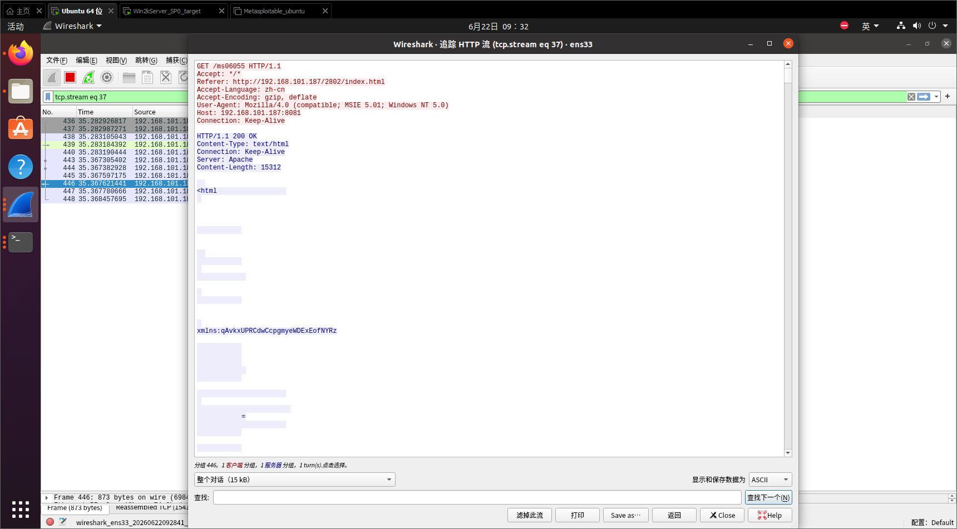The height and width of the screenshot is (529, 957).
Task: Open the ASCII data format dropdown
Action: pyautogui.click(x=771, y=480)
